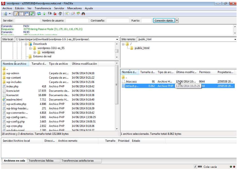
Task: Open the Marcadores menu
Action: (75, 8)
